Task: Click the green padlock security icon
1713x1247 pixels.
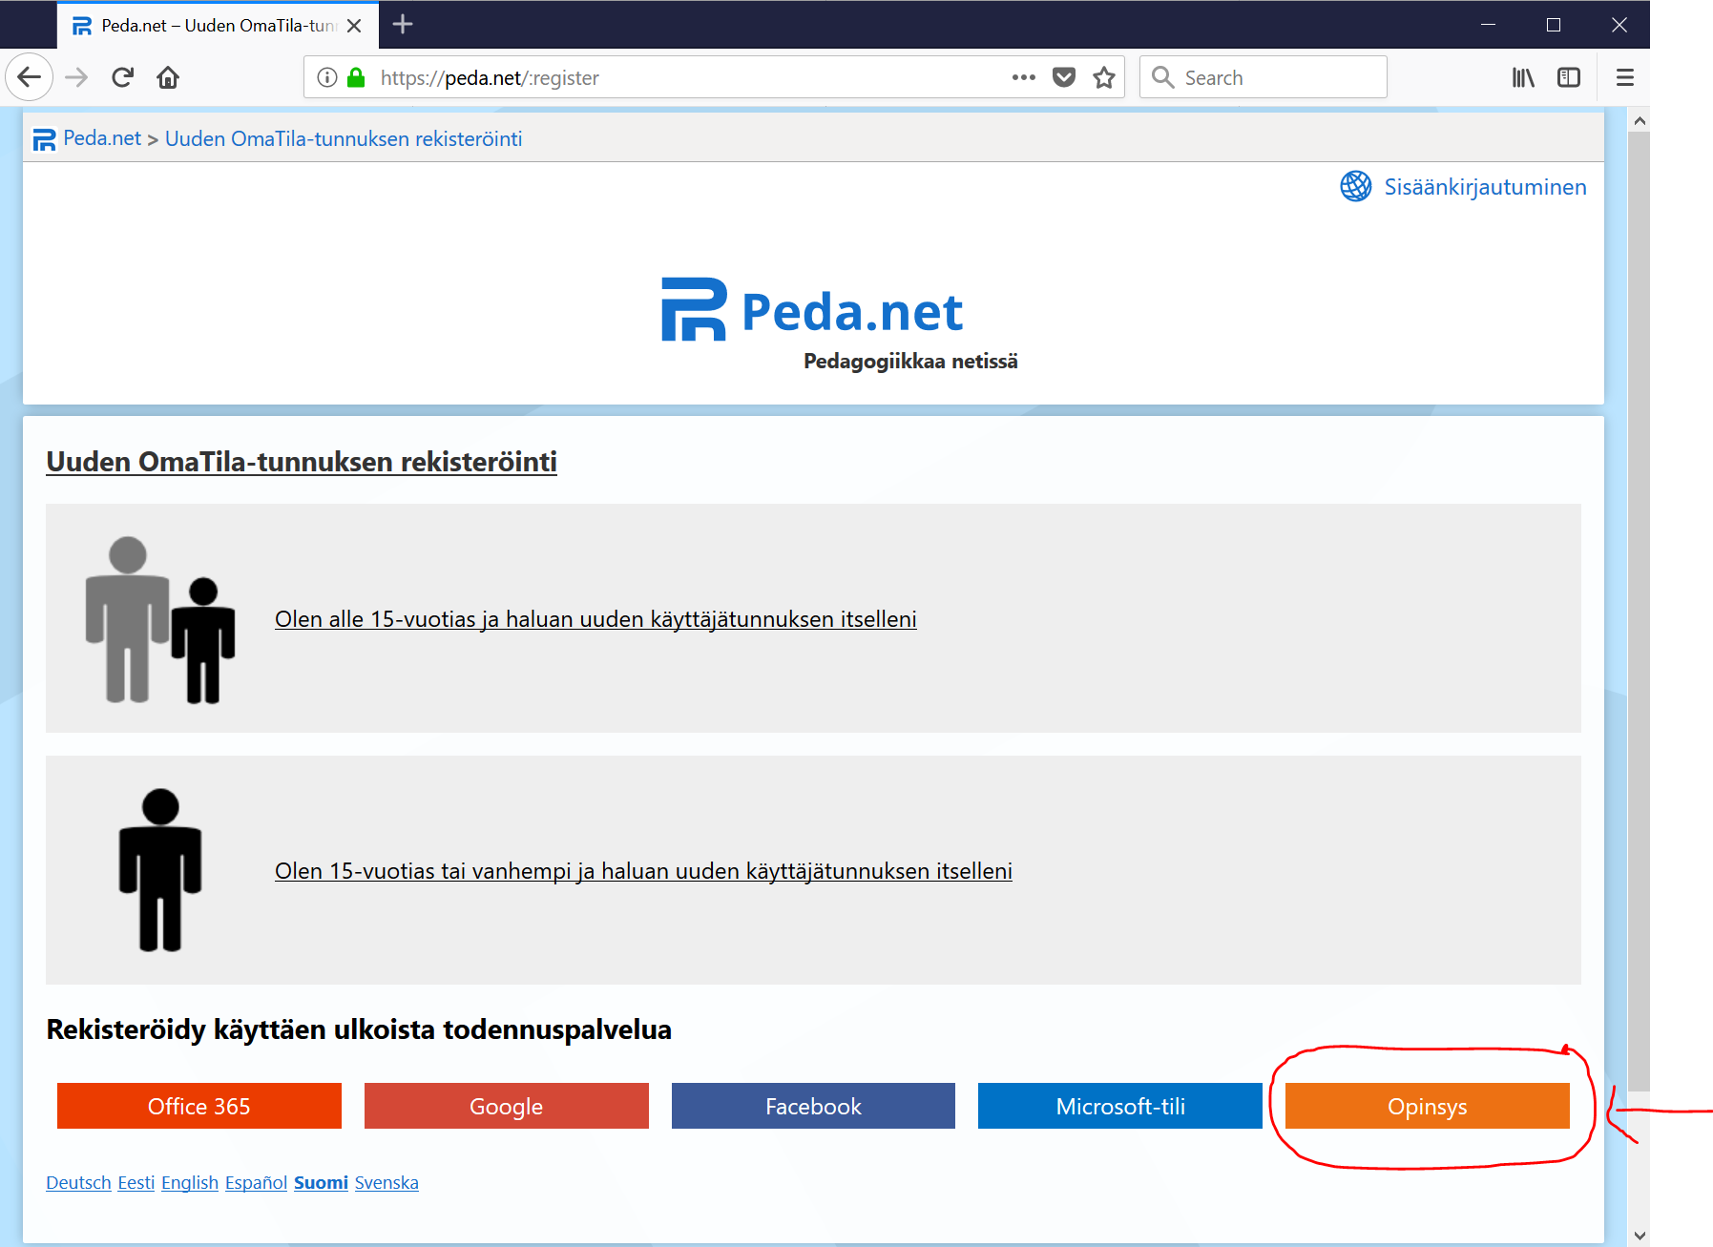Action: click(356, 77)
